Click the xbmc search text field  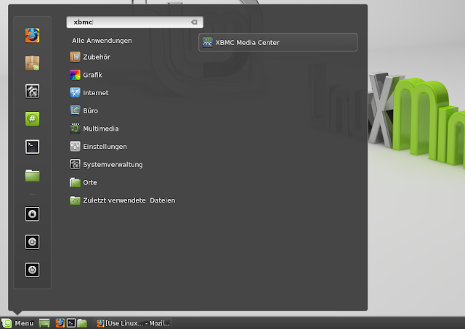click(x=134, y=23)
